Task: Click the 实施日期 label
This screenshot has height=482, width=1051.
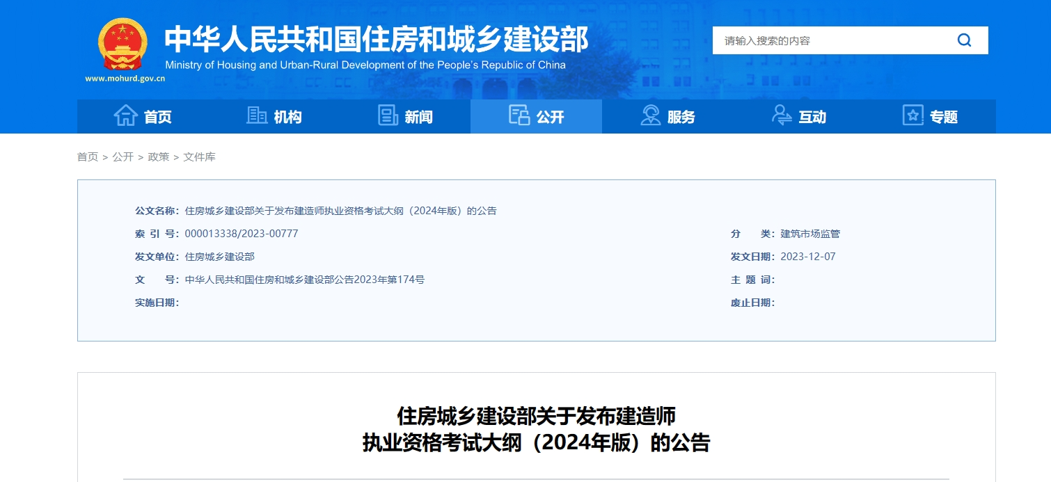Action: (x=157, y=303)
